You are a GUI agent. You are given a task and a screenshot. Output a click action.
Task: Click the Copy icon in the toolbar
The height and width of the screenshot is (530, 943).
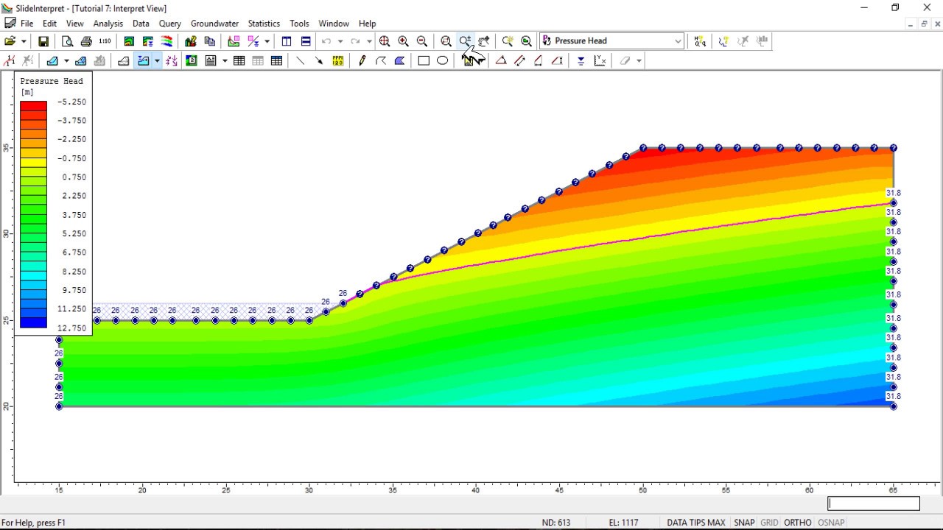210,41
